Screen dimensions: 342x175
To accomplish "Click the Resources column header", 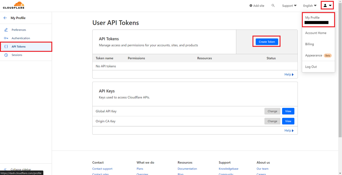I will [x=205, y=58].
